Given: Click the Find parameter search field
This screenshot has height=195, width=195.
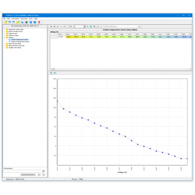Looking at the screenshot, I should point(22,171).
